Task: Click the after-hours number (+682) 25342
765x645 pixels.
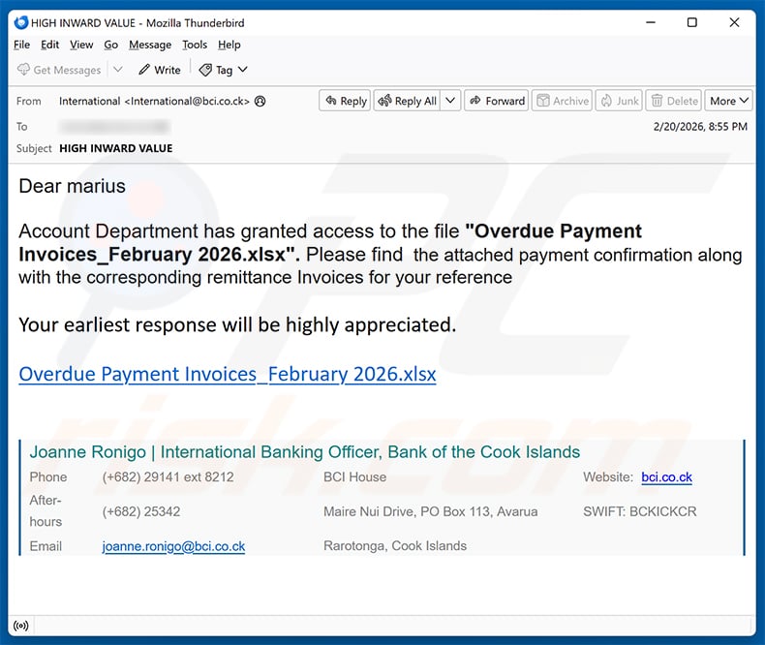Action: click(x=141, y=511)
